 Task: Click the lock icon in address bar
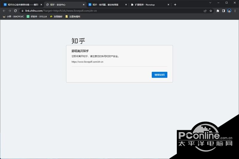click(x=23, y=11)
